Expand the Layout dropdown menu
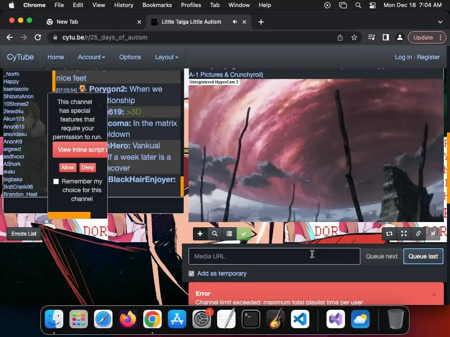450x337 pixels. tap(167, 57)
